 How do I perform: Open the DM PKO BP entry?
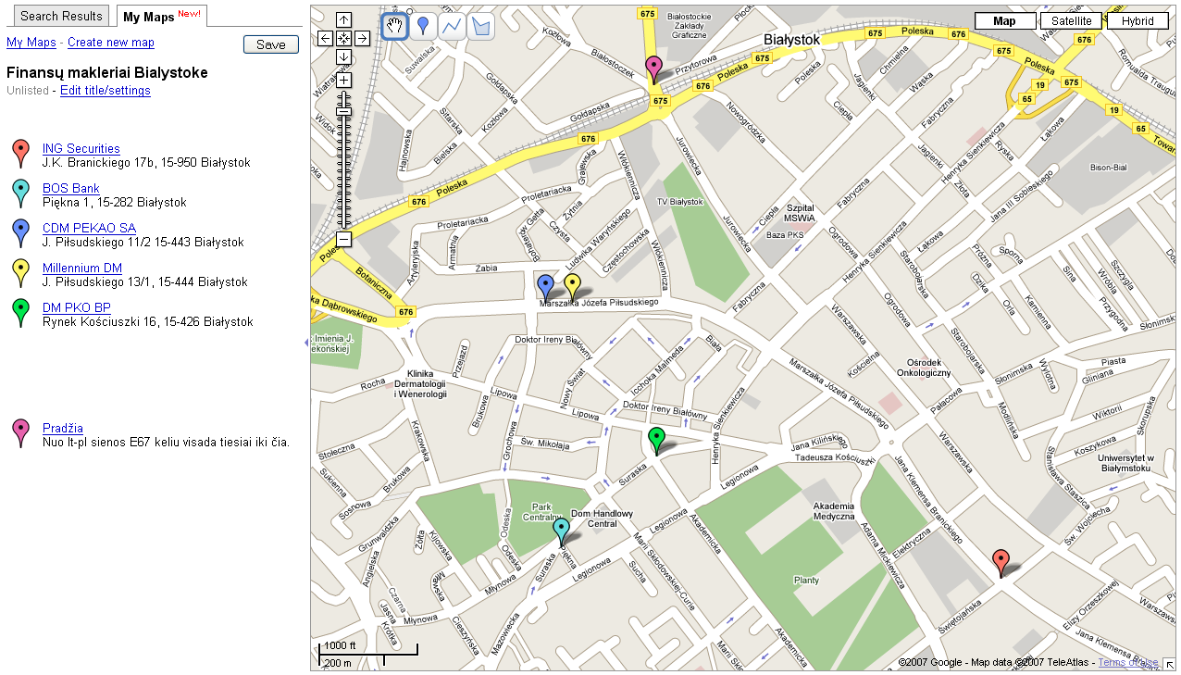[77, 308]
